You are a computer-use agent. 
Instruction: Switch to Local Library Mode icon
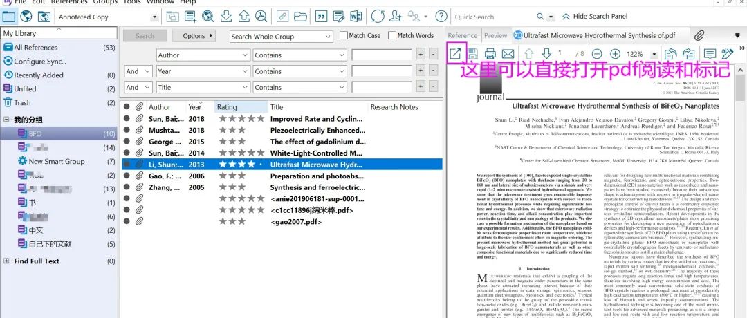[9, 17]
